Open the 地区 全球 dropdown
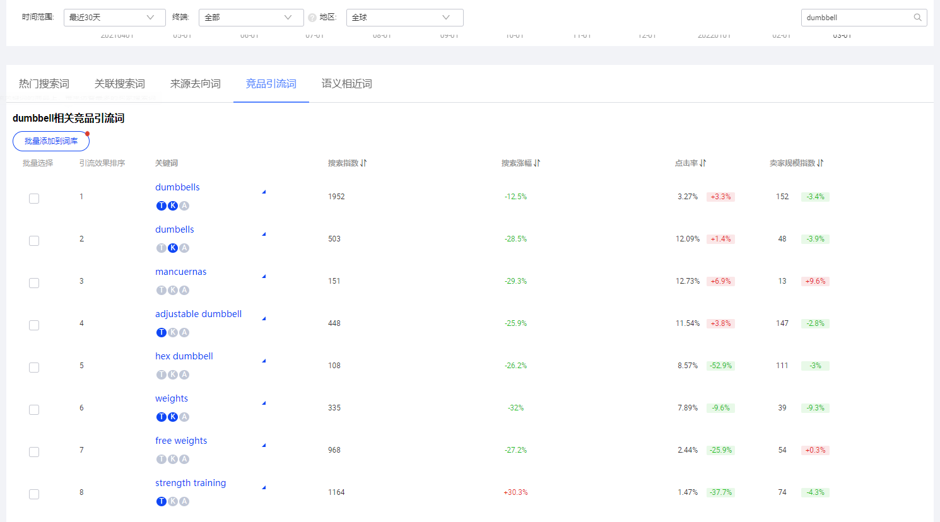The height and width of the screenshot is (522, 940). point(404,18)
